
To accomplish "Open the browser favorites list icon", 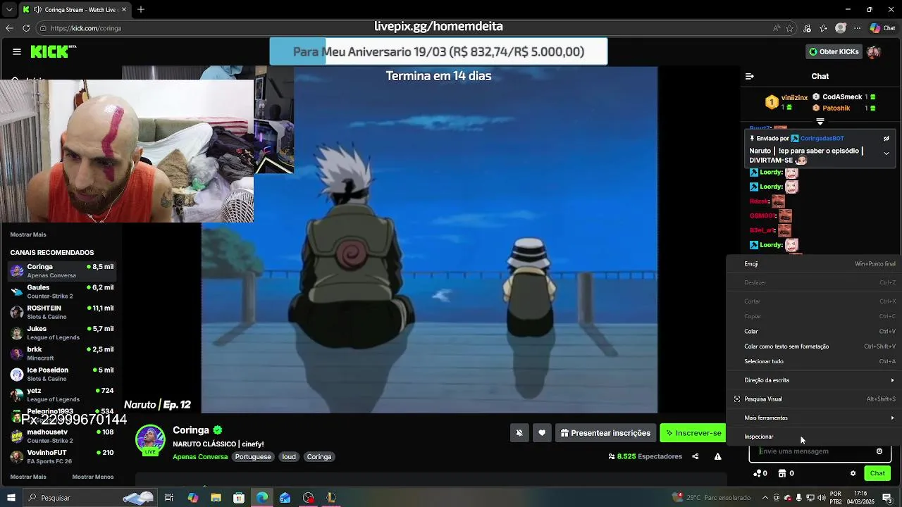I will pos(824,28).
